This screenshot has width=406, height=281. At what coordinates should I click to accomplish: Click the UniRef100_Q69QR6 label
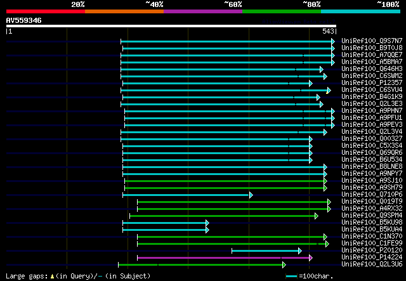tap(372, 153)
